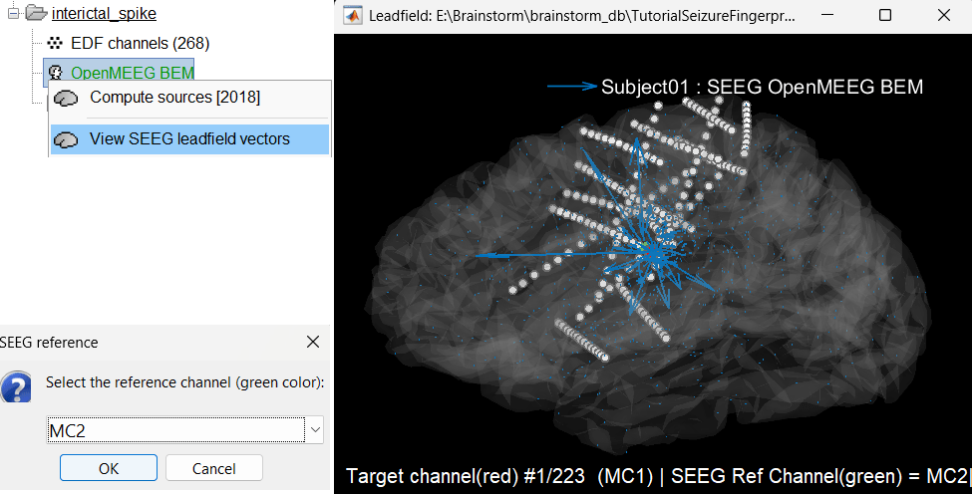
Task: Select EDF channels (268) entry
Action: (140, 43)
